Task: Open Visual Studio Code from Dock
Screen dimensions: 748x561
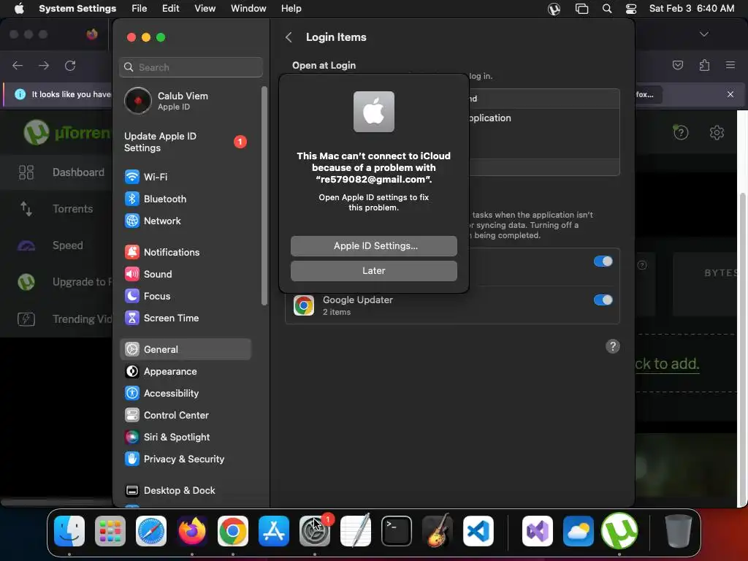Action: coord(478,531)
